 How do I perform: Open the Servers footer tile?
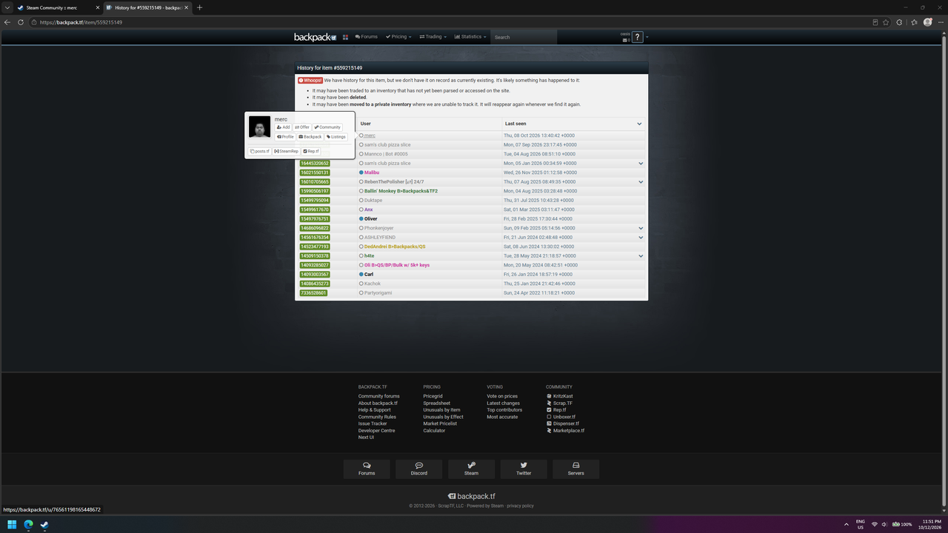[x=575, y=469]
